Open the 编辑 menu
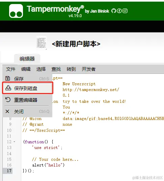Screen dimensions: 164x181 click(x=26, y=69)
